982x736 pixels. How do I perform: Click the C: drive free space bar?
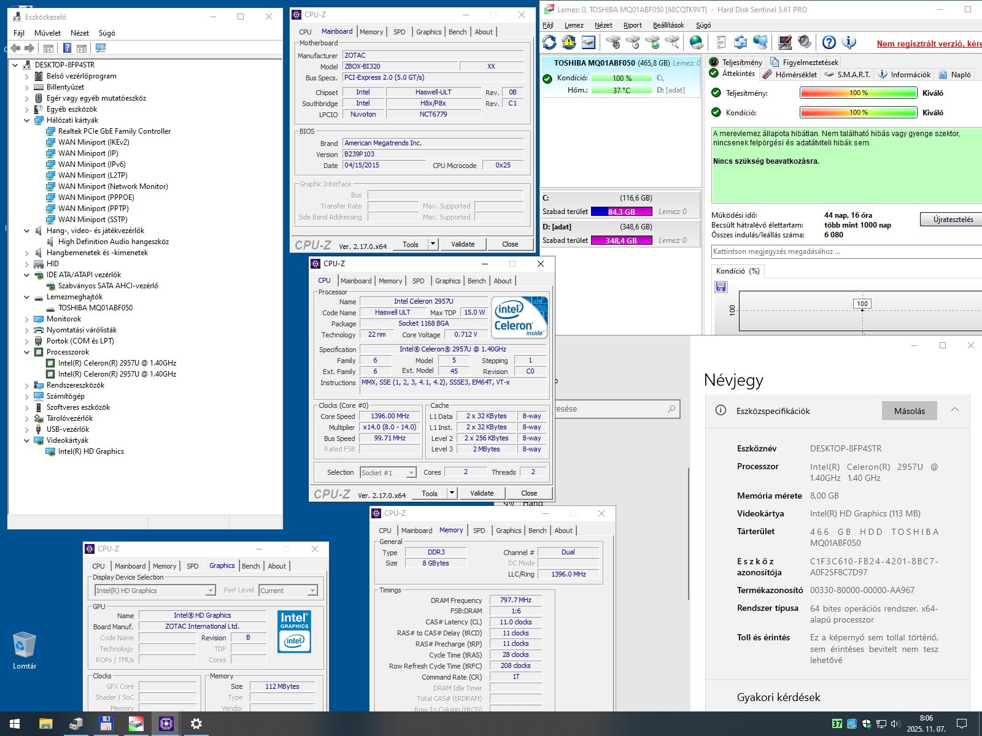(x=621, y=212)
